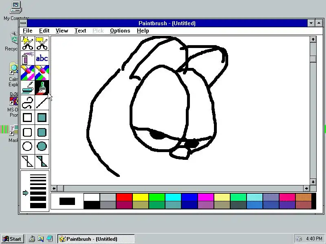Viewport: 326px width, 244px height.
Task: Pick the Paint Roller fill tool
Action: (x=28, y=88)
